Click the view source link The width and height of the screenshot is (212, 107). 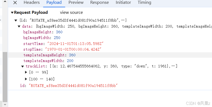tap(71, 12)
